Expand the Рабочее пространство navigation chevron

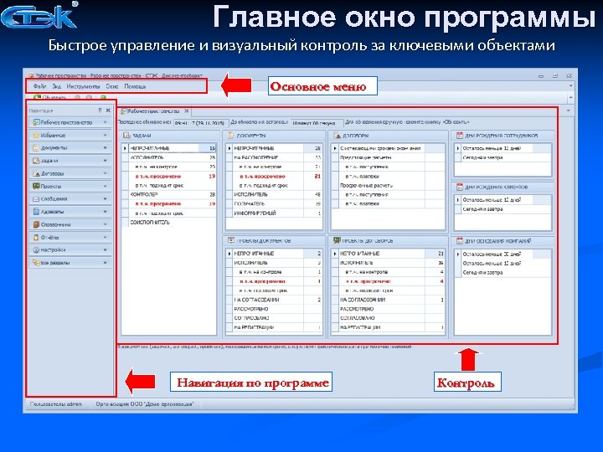[105, 122]
